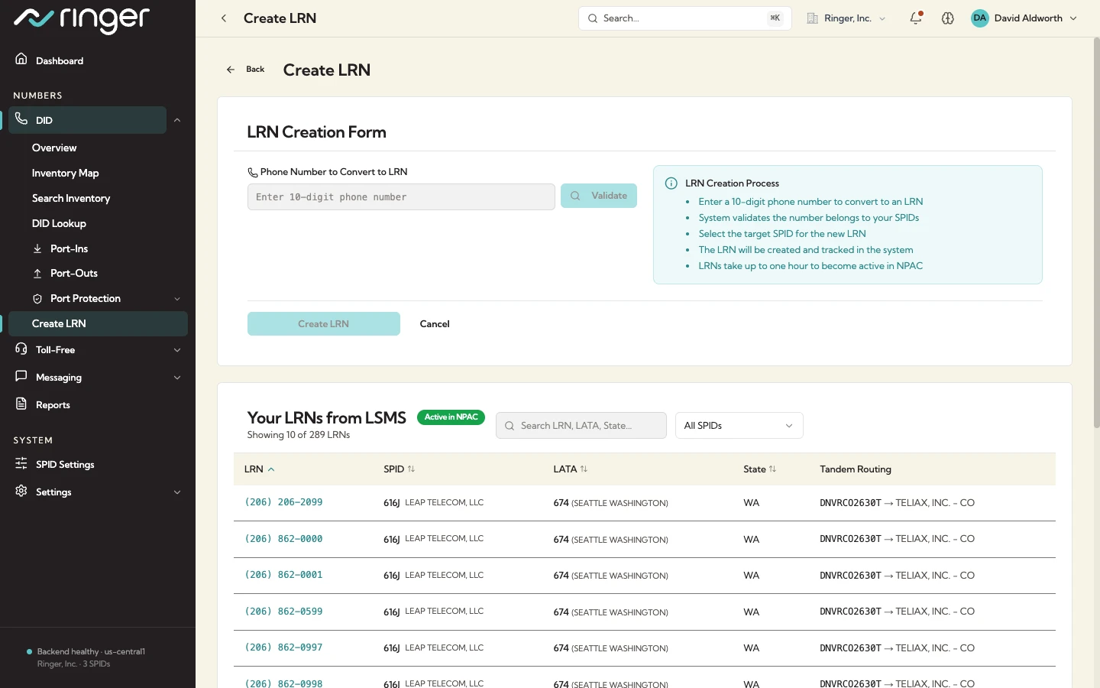Screen dimensions: 1100x688
Task: Open Search Inventory in sidebar
Action: pos(71,198)
